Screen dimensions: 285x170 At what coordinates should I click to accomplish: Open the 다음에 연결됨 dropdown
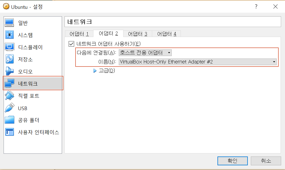[x=145, y=53]
